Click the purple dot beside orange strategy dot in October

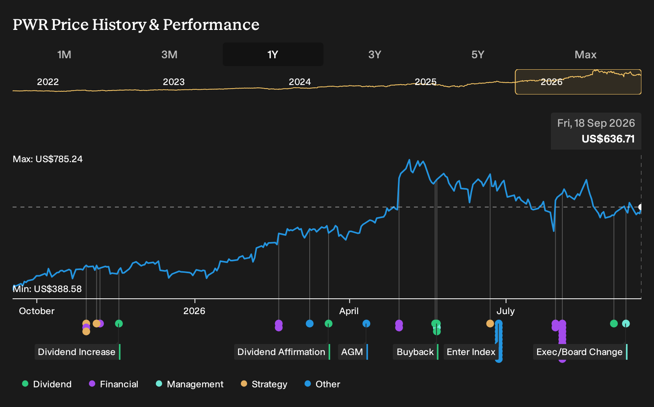coord(101,324)
